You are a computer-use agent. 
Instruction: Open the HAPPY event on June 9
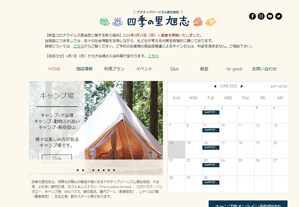pos(211,130)
